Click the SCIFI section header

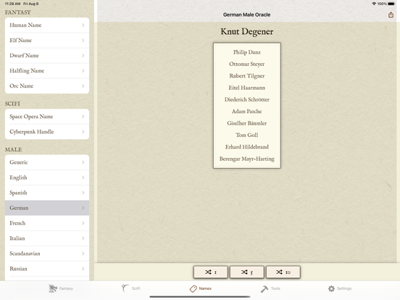click(x=12, y=104)
